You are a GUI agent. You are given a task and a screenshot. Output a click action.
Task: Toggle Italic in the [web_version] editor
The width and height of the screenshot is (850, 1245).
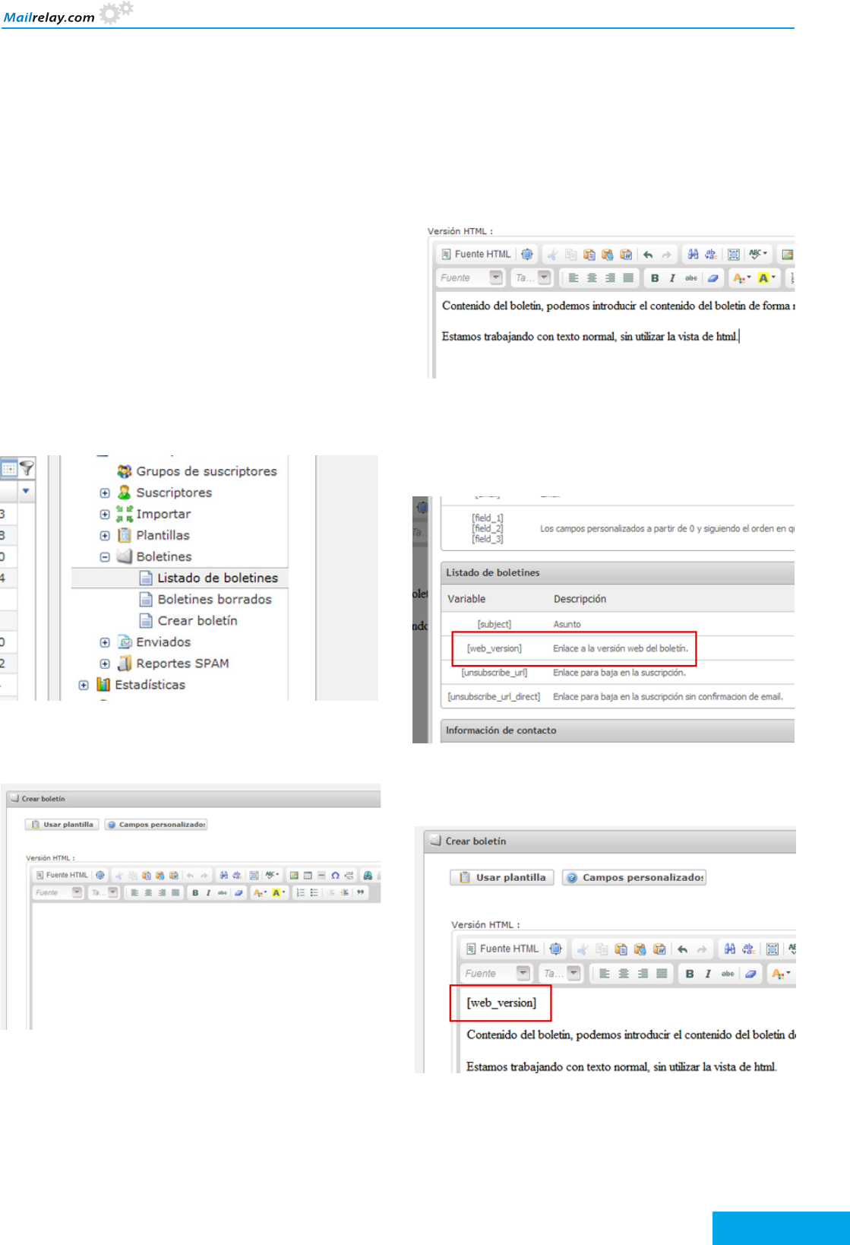(708, 974)
